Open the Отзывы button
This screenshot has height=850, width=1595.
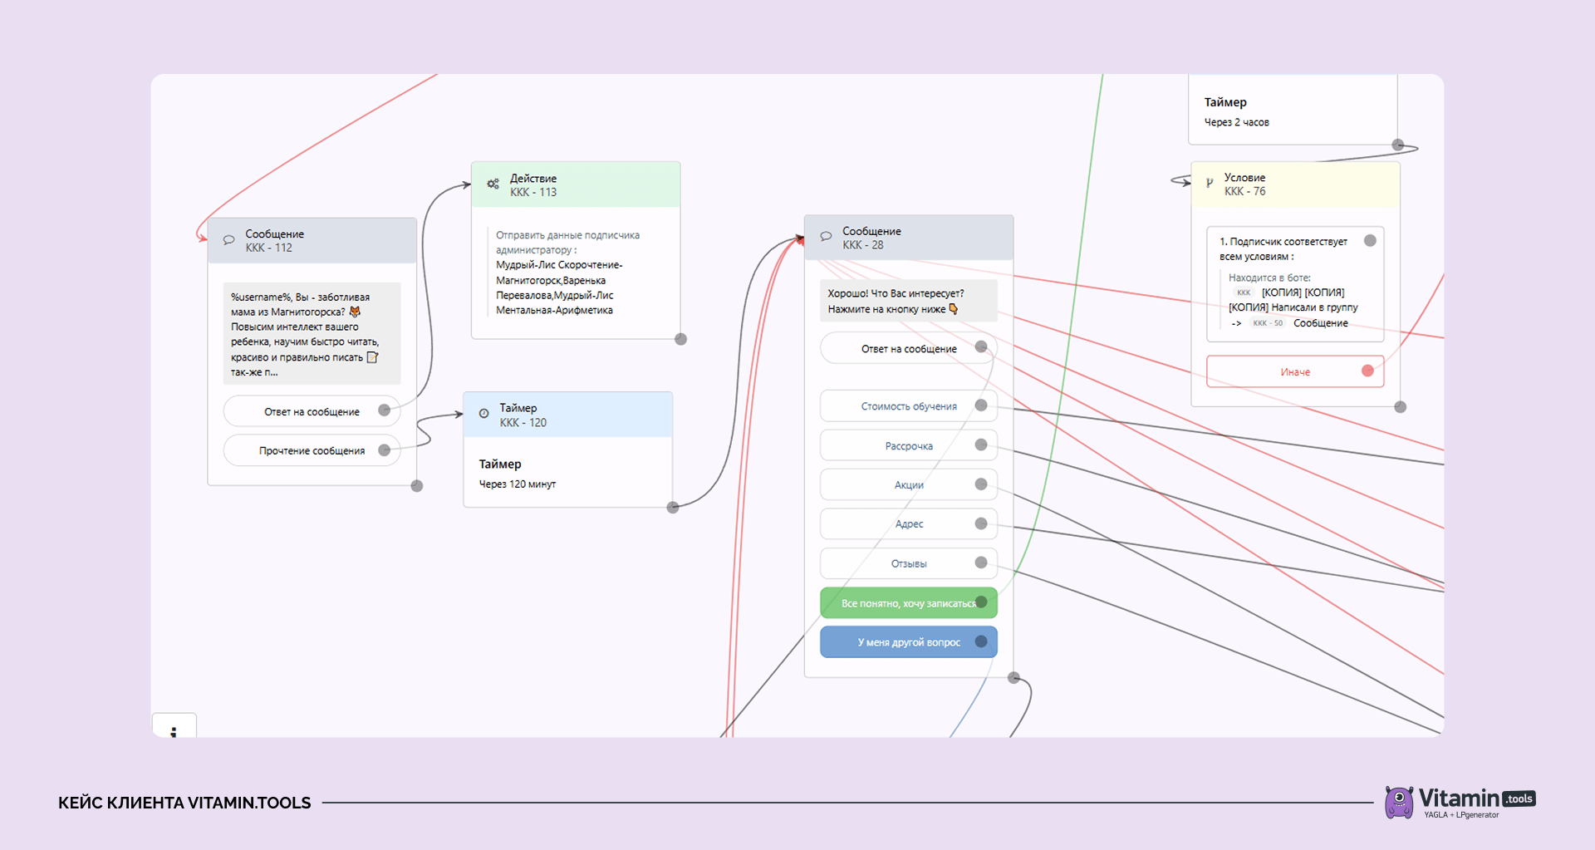coord(909,563)
